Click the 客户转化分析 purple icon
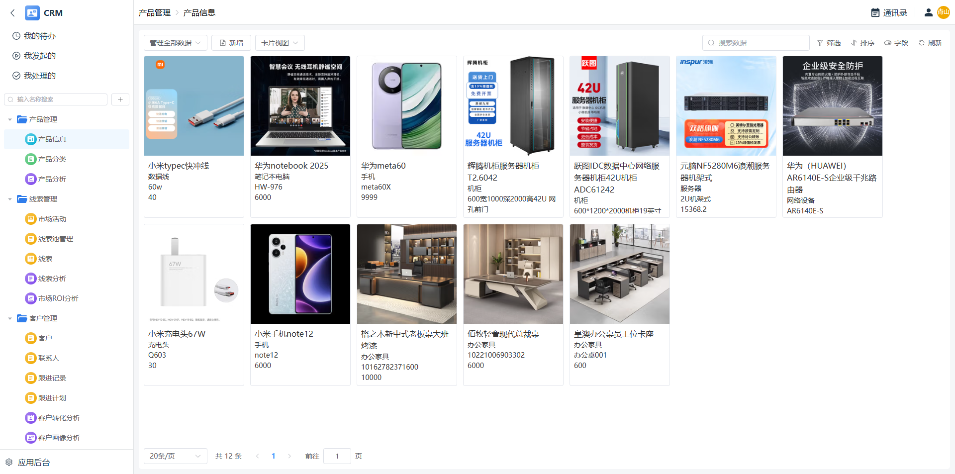 [30, 418]
